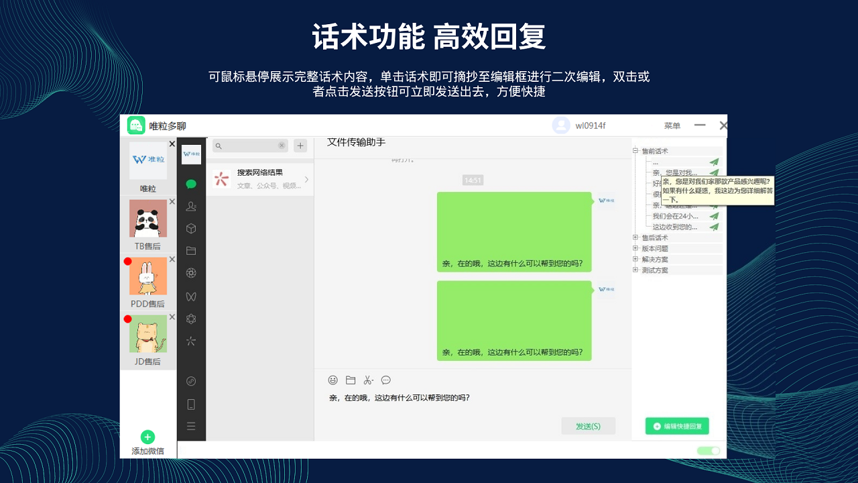Send the '我们会在24小...' script via arrow
The height and width of the screenshot is (483, 858).
[x=715, y=216]
